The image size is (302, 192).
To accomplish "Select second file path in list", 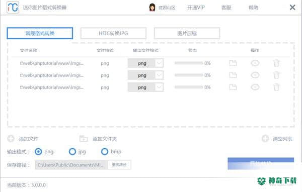I will [52, 75].
